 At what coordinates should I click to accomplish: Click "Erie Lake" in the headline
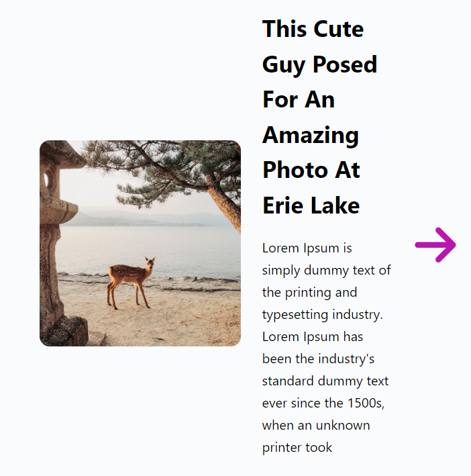(311, 205)
